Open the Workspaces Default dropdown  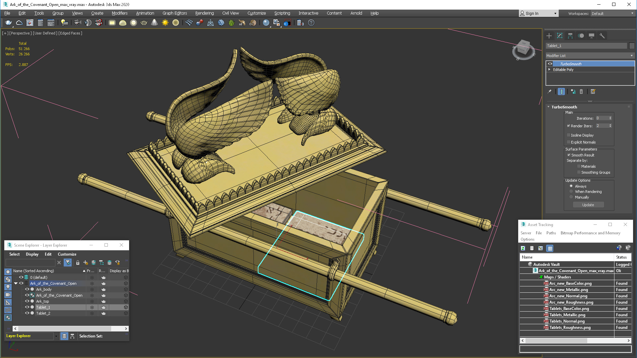point(612,14)
